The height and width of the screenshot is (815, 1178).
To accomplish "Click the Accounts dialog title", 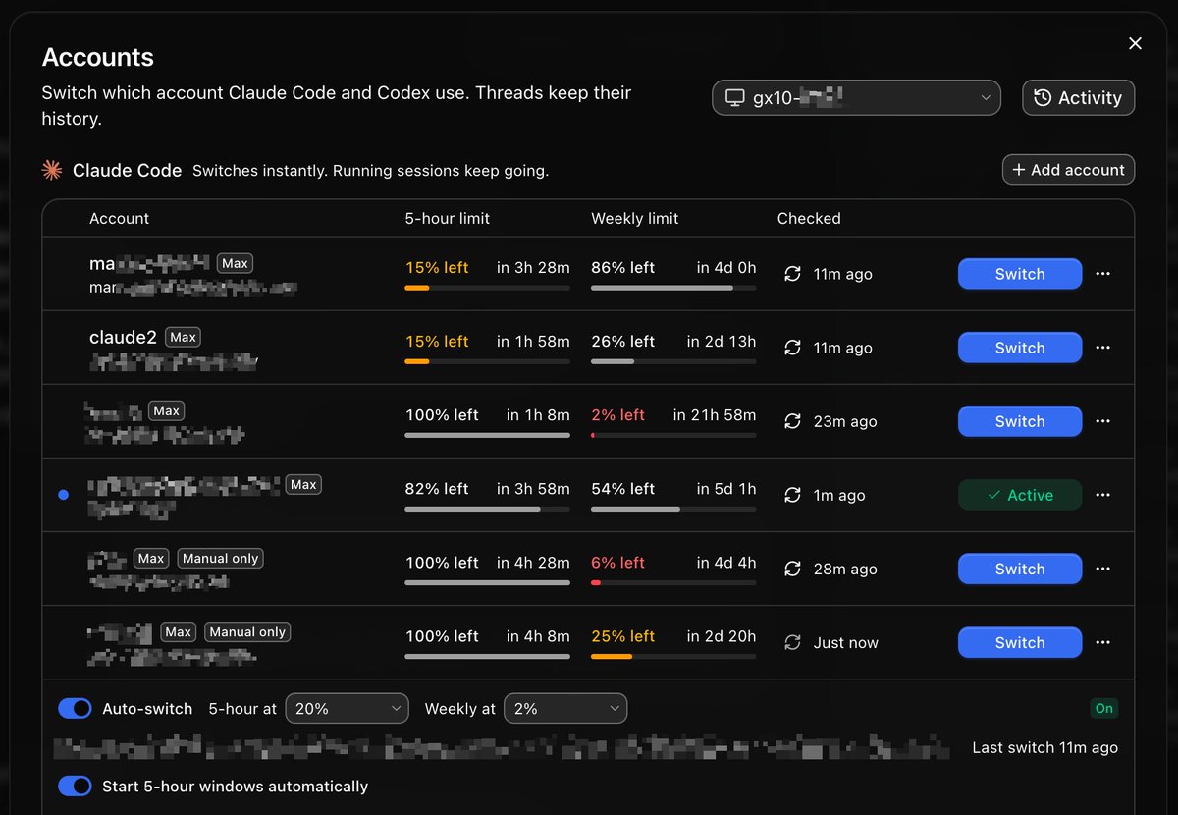I will click(98, 57).
